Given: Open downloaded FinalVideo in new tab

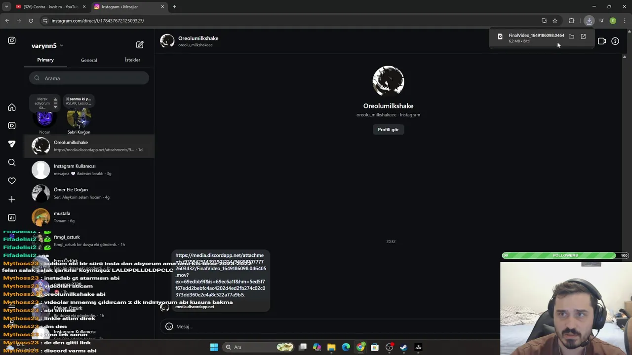Looking at the screenshot, I should pyautogui.click(x=583, y=36).
